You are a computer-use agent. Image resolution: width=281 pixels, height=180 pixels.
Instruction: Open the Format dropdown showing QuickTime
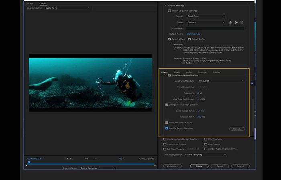point(206,16)
